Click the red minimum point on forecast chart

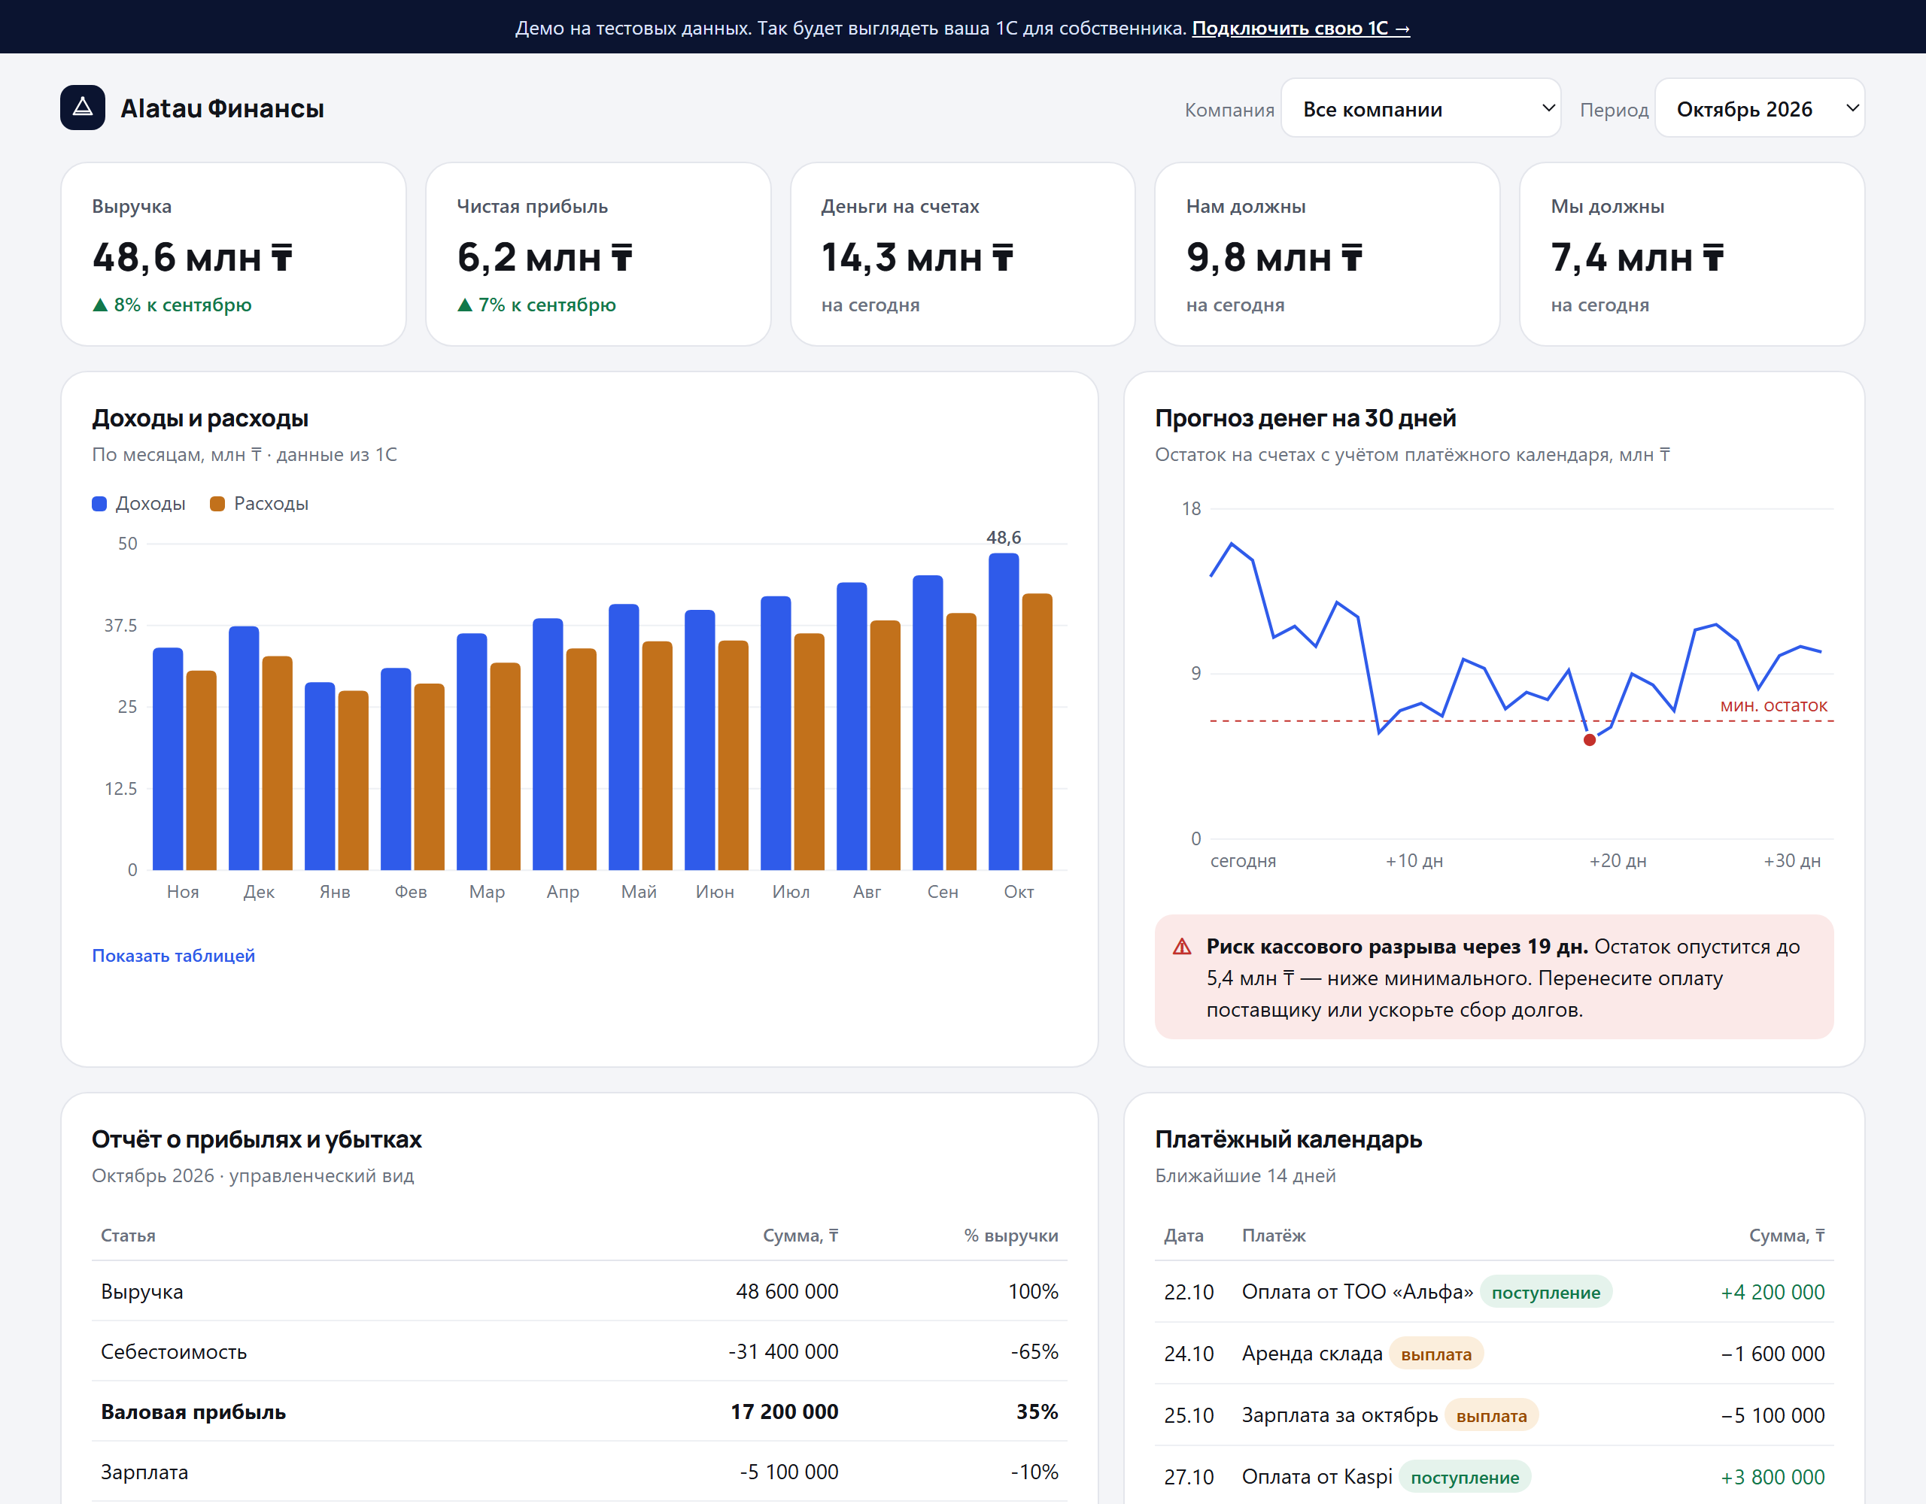[x=1589, y=740]
